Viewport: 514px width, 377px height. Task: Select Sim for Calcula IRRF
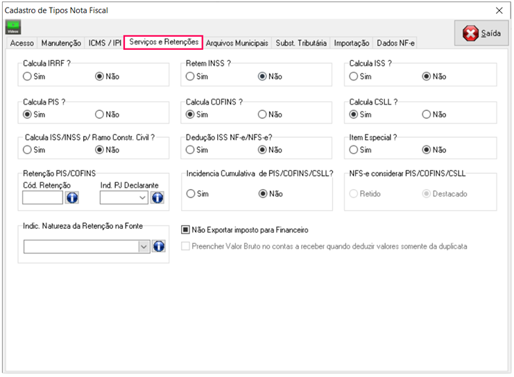click(28, 76)
